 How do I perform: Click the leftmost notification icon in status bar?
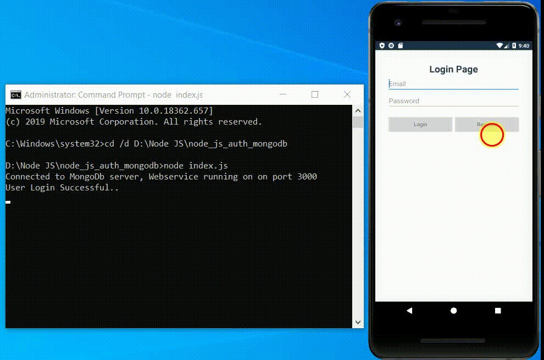click(383, 45)
